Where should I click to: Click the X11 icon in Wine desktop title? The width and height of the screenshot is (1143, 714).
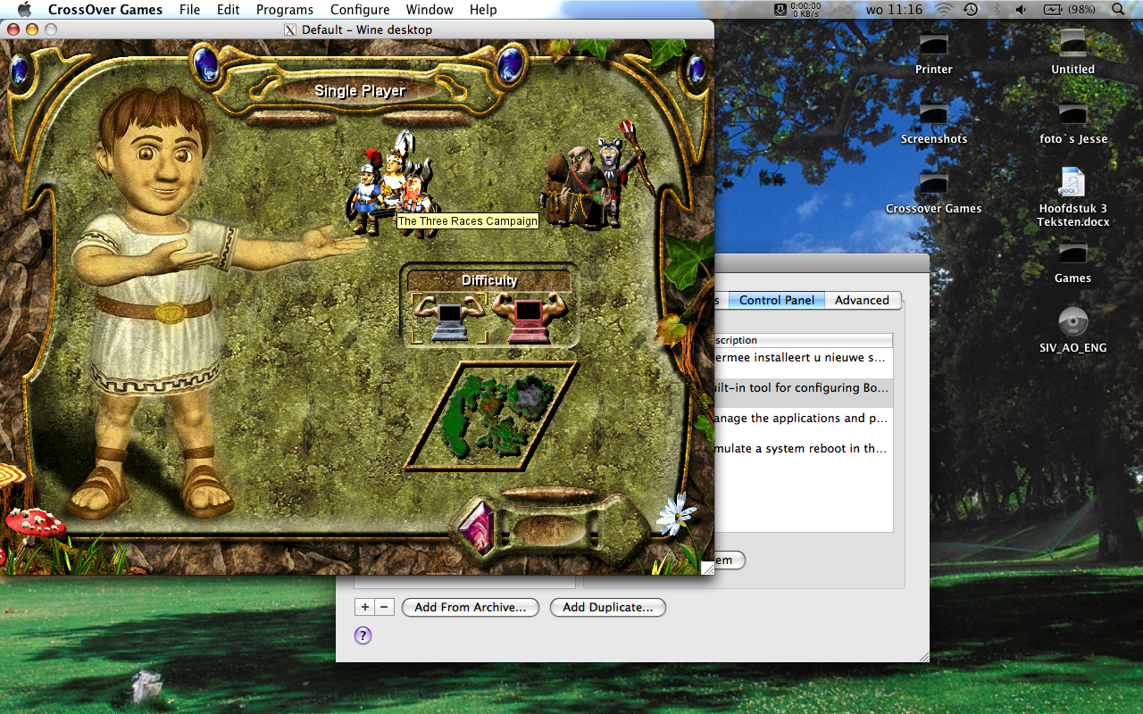pos(290,29)
